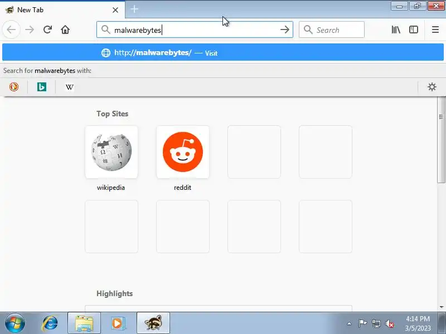Click the page vertical scrollbar thumb
446x334 pixels.
point(441,140)
